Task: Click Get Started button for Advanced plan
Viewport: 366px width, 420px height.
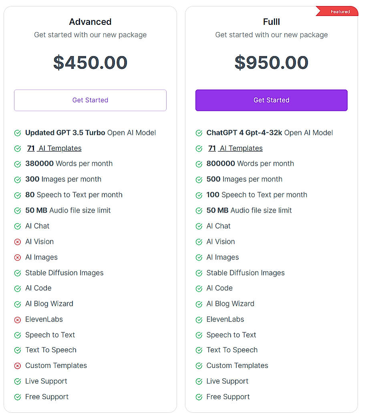Action: [90, 100]
